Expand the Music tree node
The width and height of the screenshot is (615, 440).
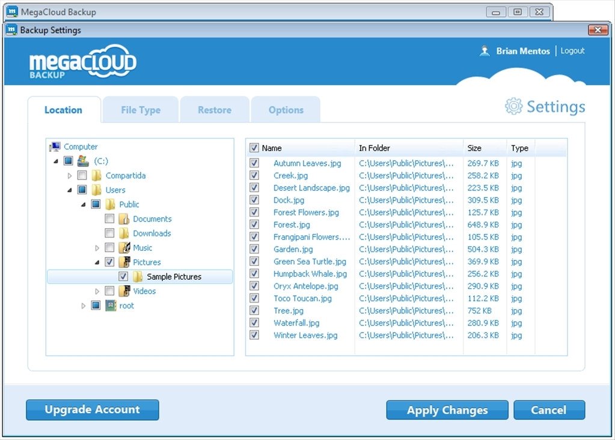point(97,248)
